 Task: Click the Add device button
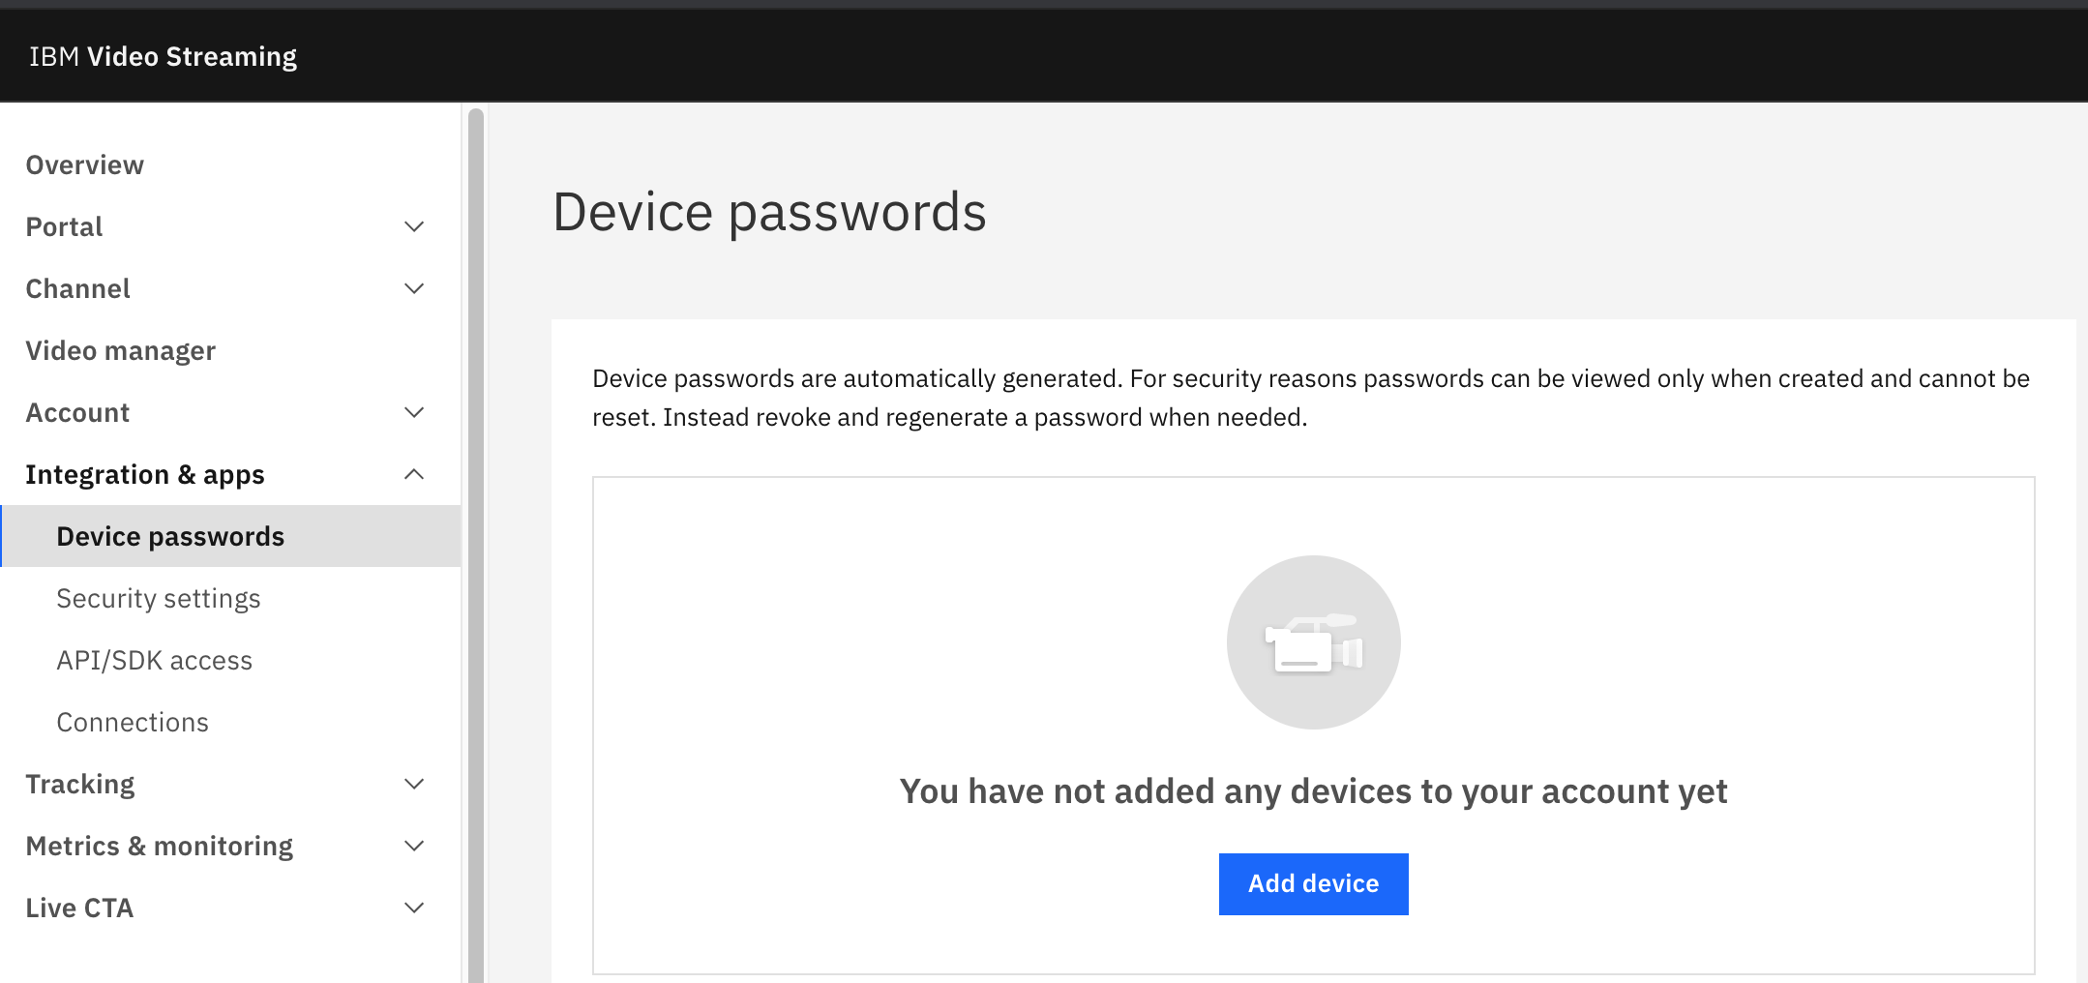(x=1313, y=883)
